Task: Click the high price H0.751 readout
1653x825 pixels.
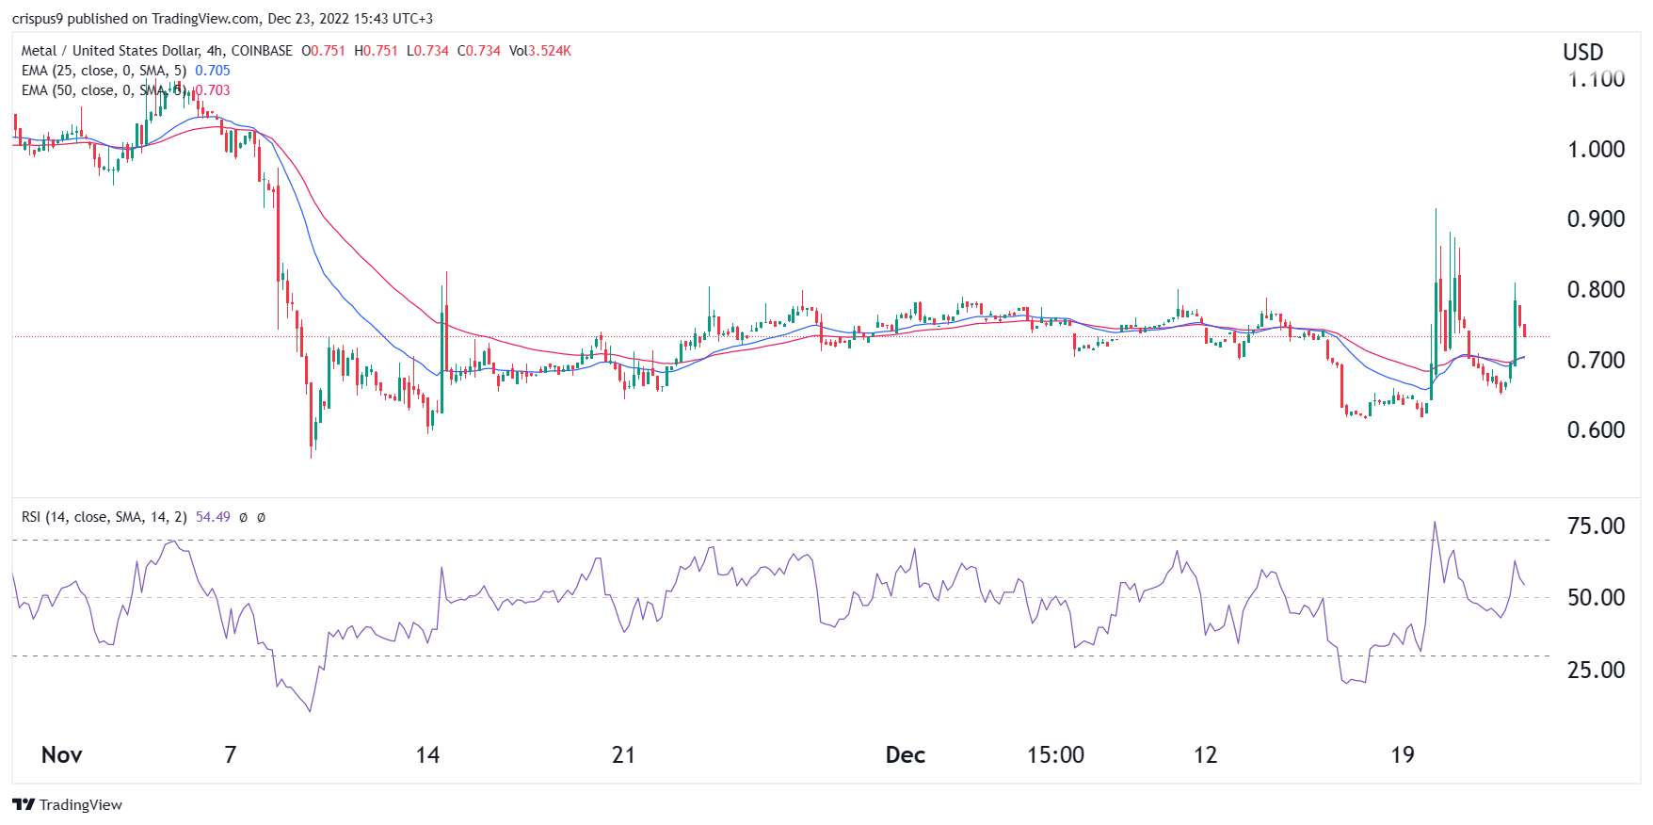Action: (377, 51)
